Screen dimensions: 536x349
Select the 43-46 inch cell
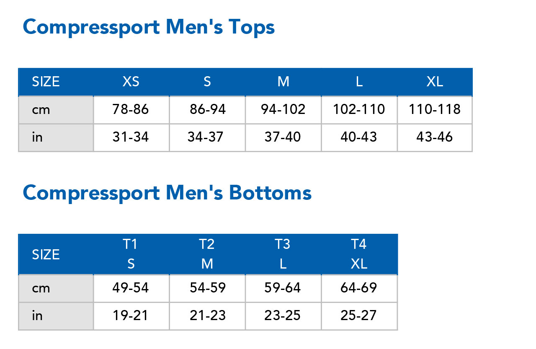tap(435, 137)
